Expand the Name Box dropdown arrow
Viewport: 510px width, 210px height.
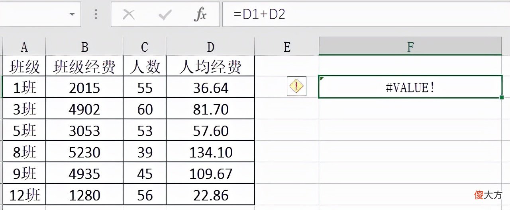click(72, 14)
